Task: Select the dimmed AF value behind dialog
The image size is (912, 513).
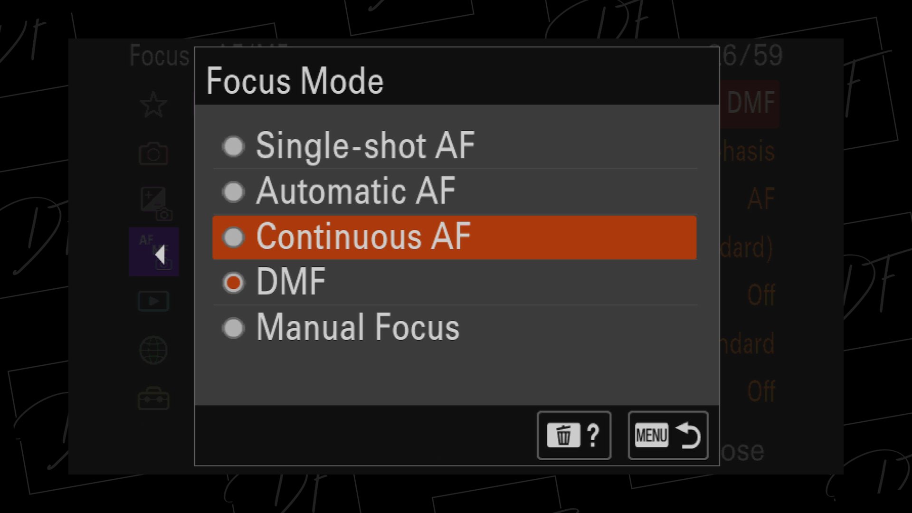Action: pos(761,199)
